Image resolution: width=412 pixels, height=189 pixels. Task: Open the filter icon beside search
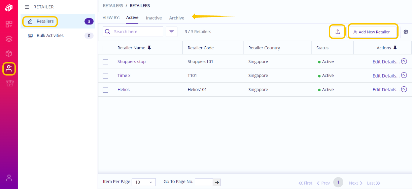click(x=172, y=32)
